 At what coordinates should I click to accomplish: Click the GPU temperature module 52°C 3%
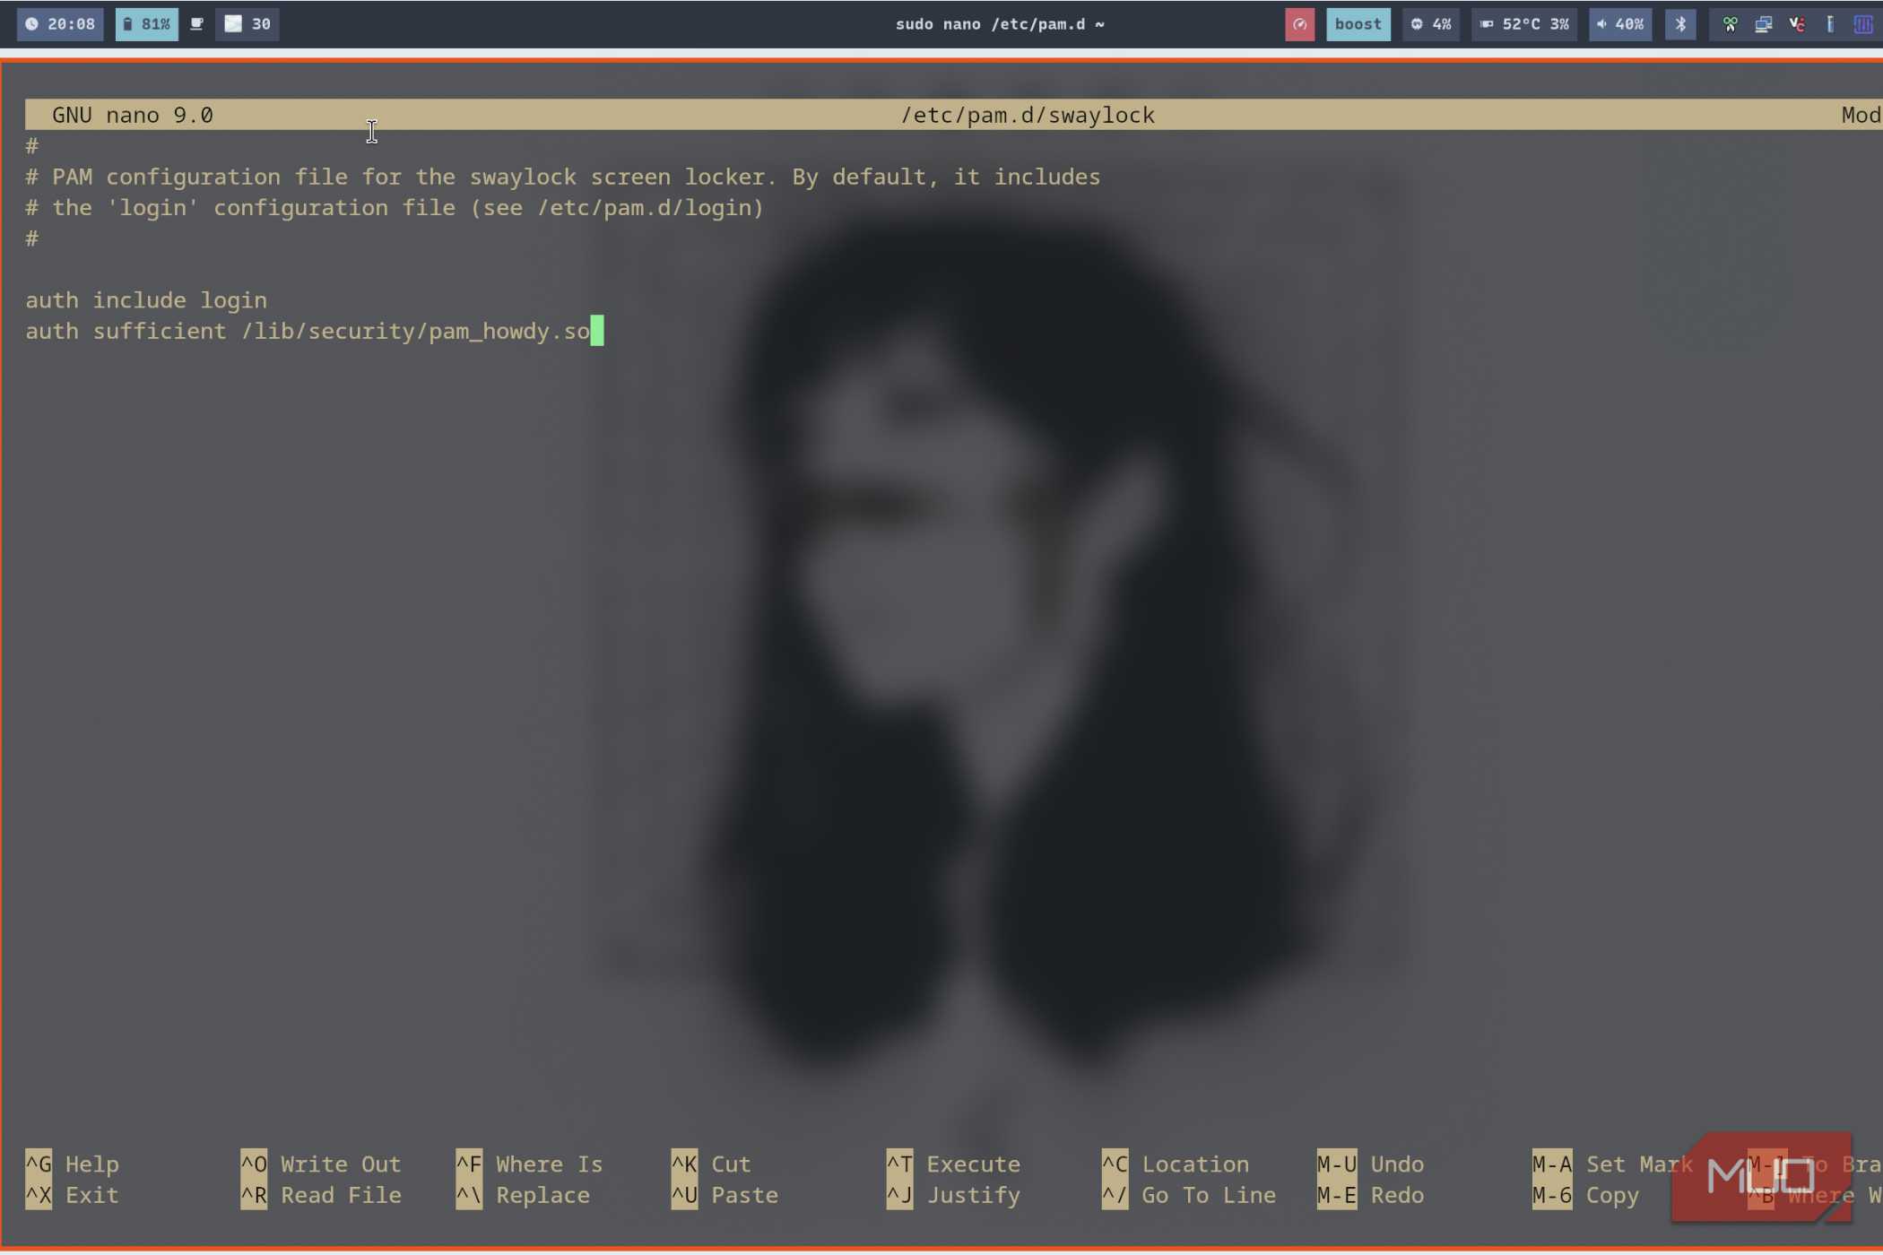pos(1523,24)
